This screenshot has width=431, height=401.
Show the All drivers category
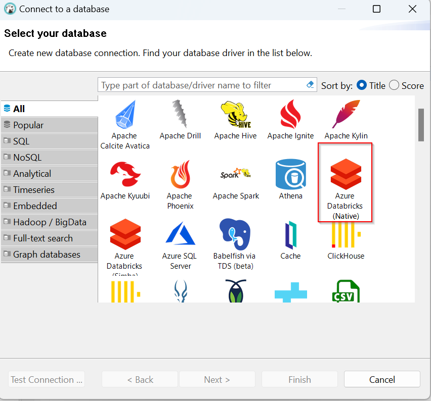[50, 109]
